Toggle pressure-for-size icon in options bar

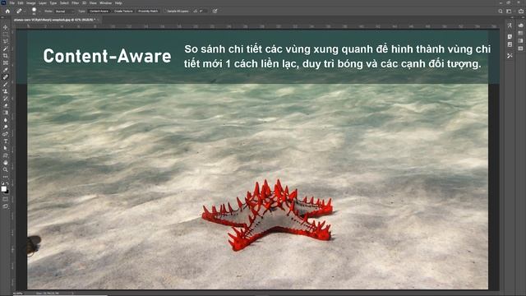[x=215, y=11]
